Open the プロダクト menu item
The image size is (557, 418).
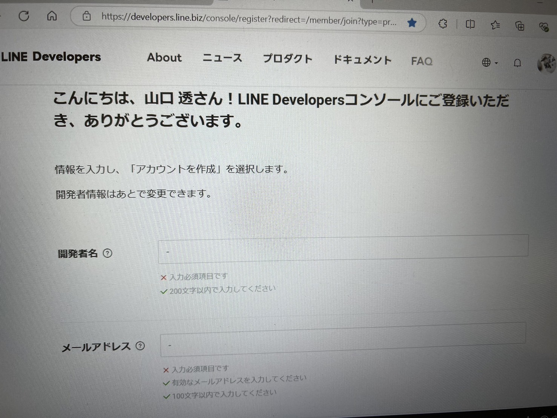pos(288,59)
